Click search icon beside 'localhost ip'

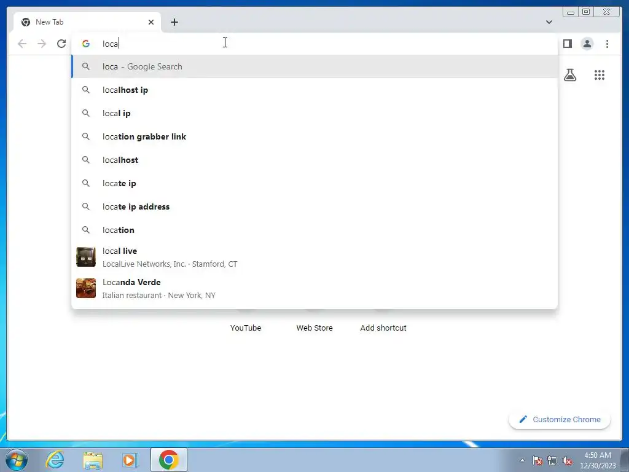86,90
